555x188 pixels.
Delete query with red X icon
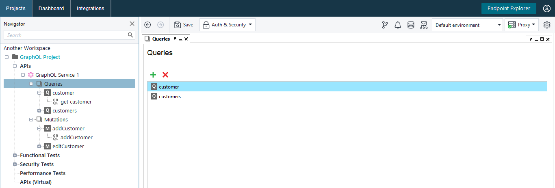click(165, 75)
